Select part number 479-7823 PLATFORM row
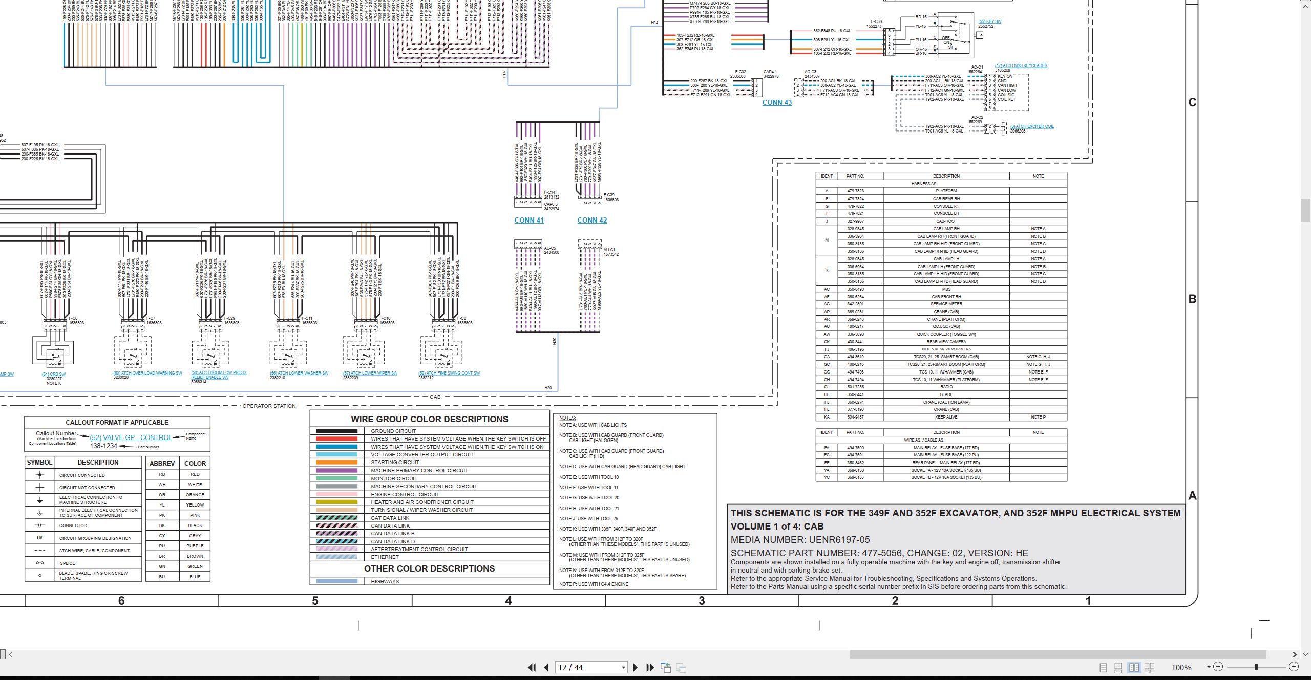This screenshot has height=680, width=1311. pos(941,191)
